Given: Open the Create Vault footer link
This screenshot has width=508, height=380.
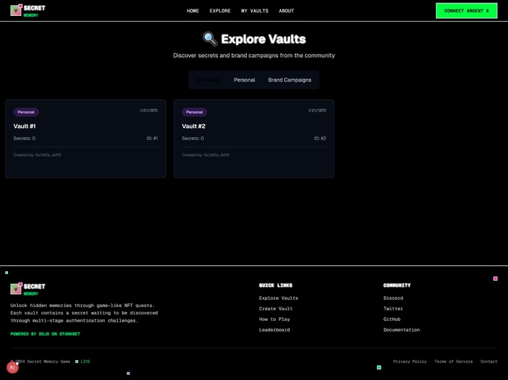Looking at the screenshot, I should 276,309.
